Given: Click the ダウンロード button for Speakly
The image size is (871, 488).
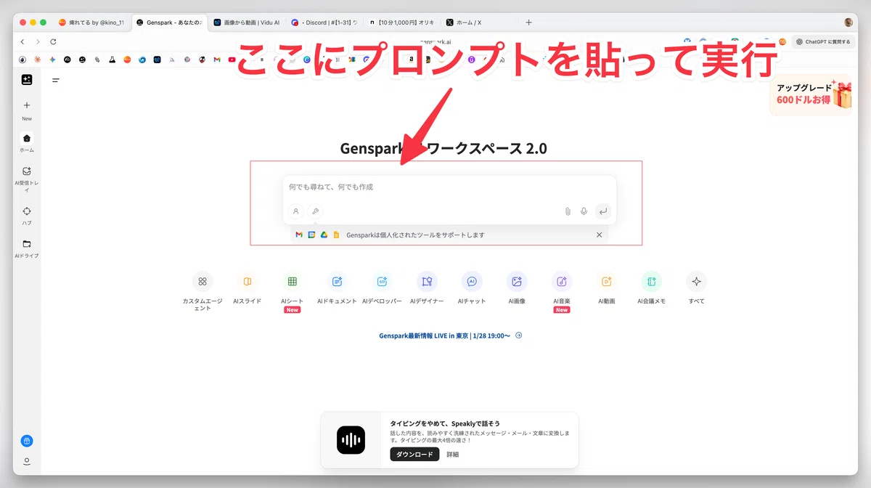Looking at the screenshot, I should [x=414, y=455].
